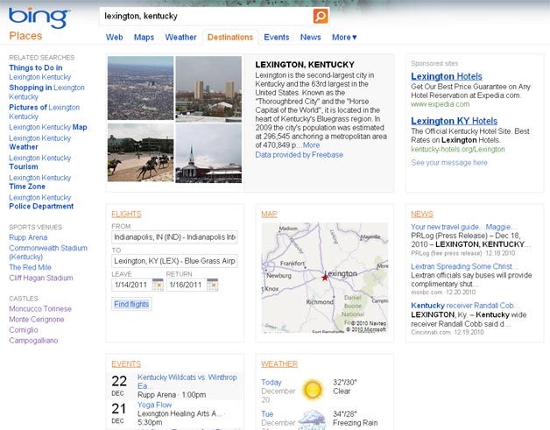Click the Tue forecast link
This screenshot has height=430, width=550.
267,414
